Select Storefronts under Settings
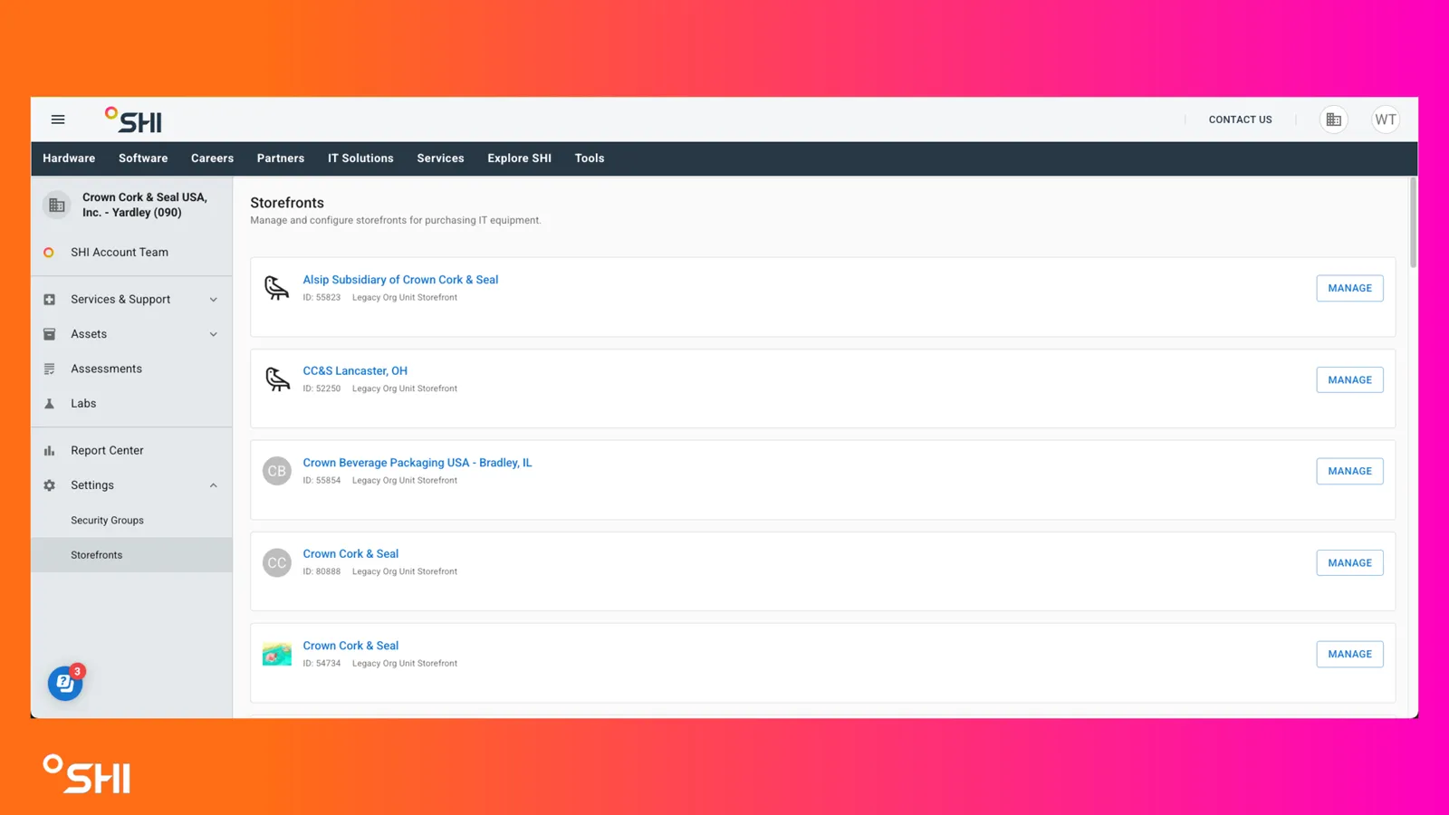The height and width of the screenshot is (815, 1449). click(x=131, y=555)
